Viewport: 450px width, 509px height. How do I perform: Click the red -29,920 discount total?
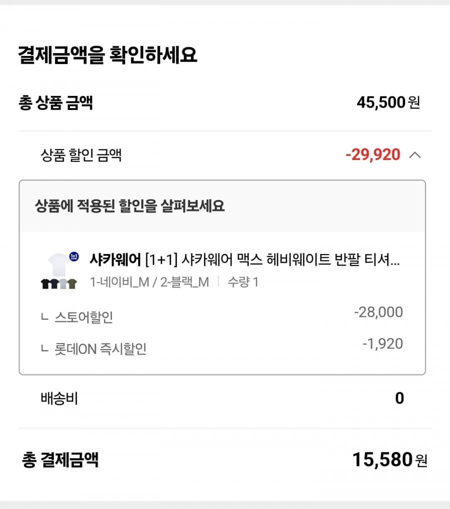point(372,154)
